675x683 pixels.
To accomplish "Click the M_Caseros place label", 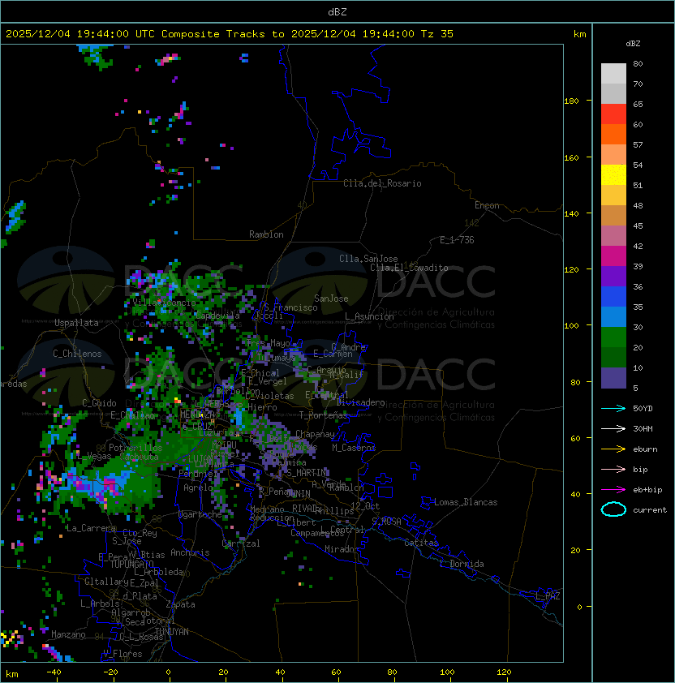I will 354,447.
